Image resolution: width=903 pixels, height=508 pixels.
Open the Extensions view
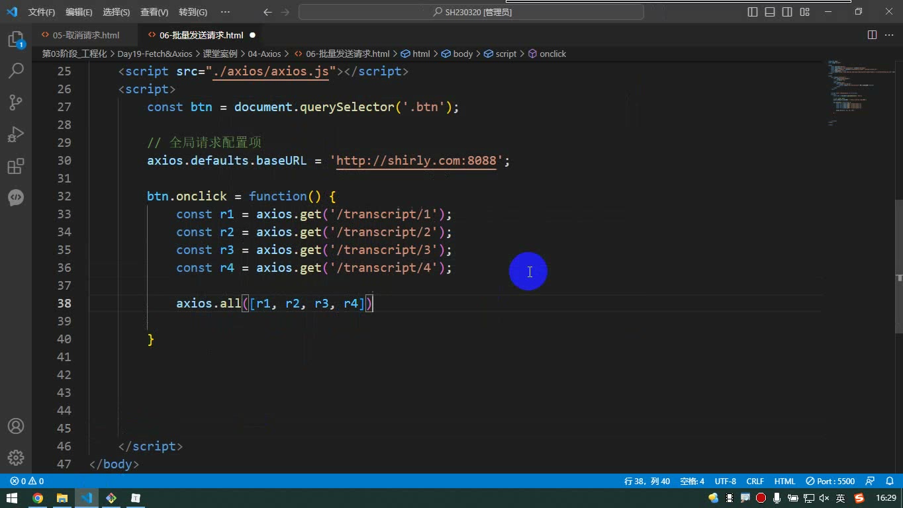tap(16, 166)
